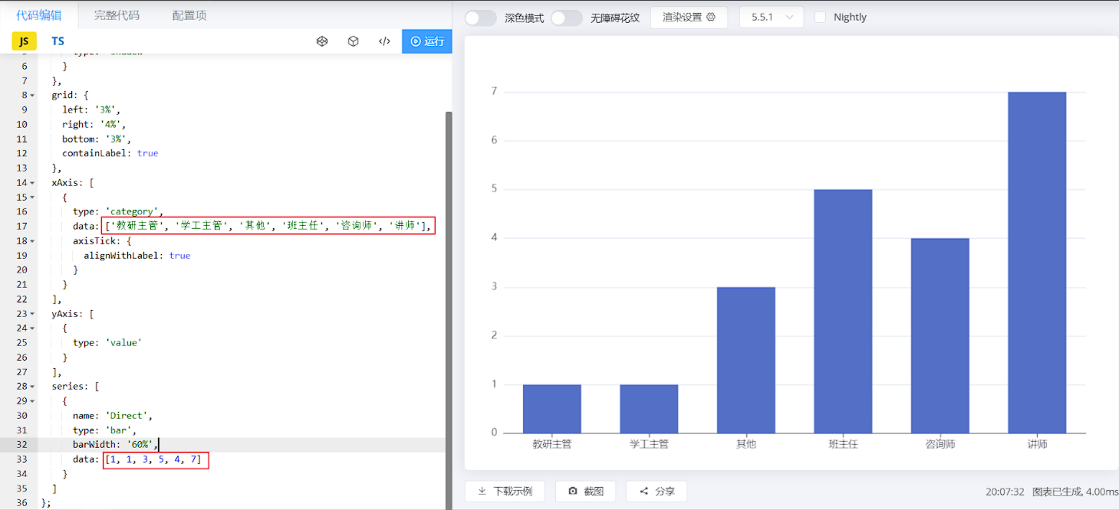Toggle the 无障碍花纹 switch
The image size is (1119, 510).
[567, 18]
